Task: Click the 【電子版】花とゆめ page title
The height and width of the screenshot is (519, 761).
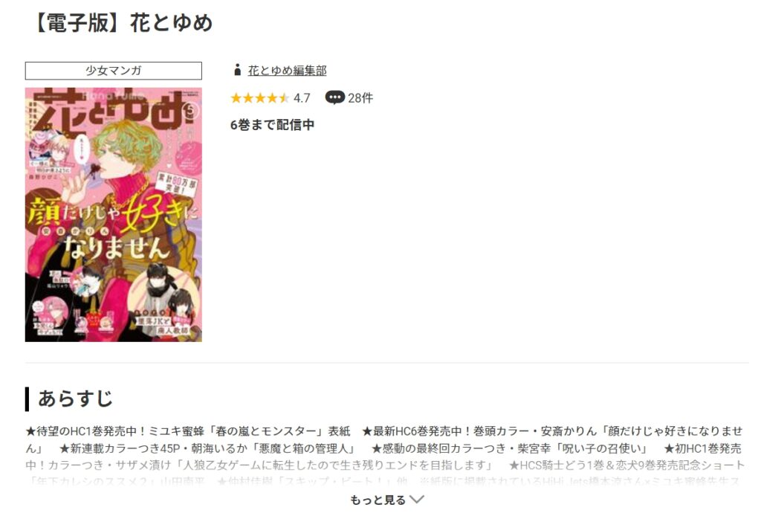Action: (123, 23)
